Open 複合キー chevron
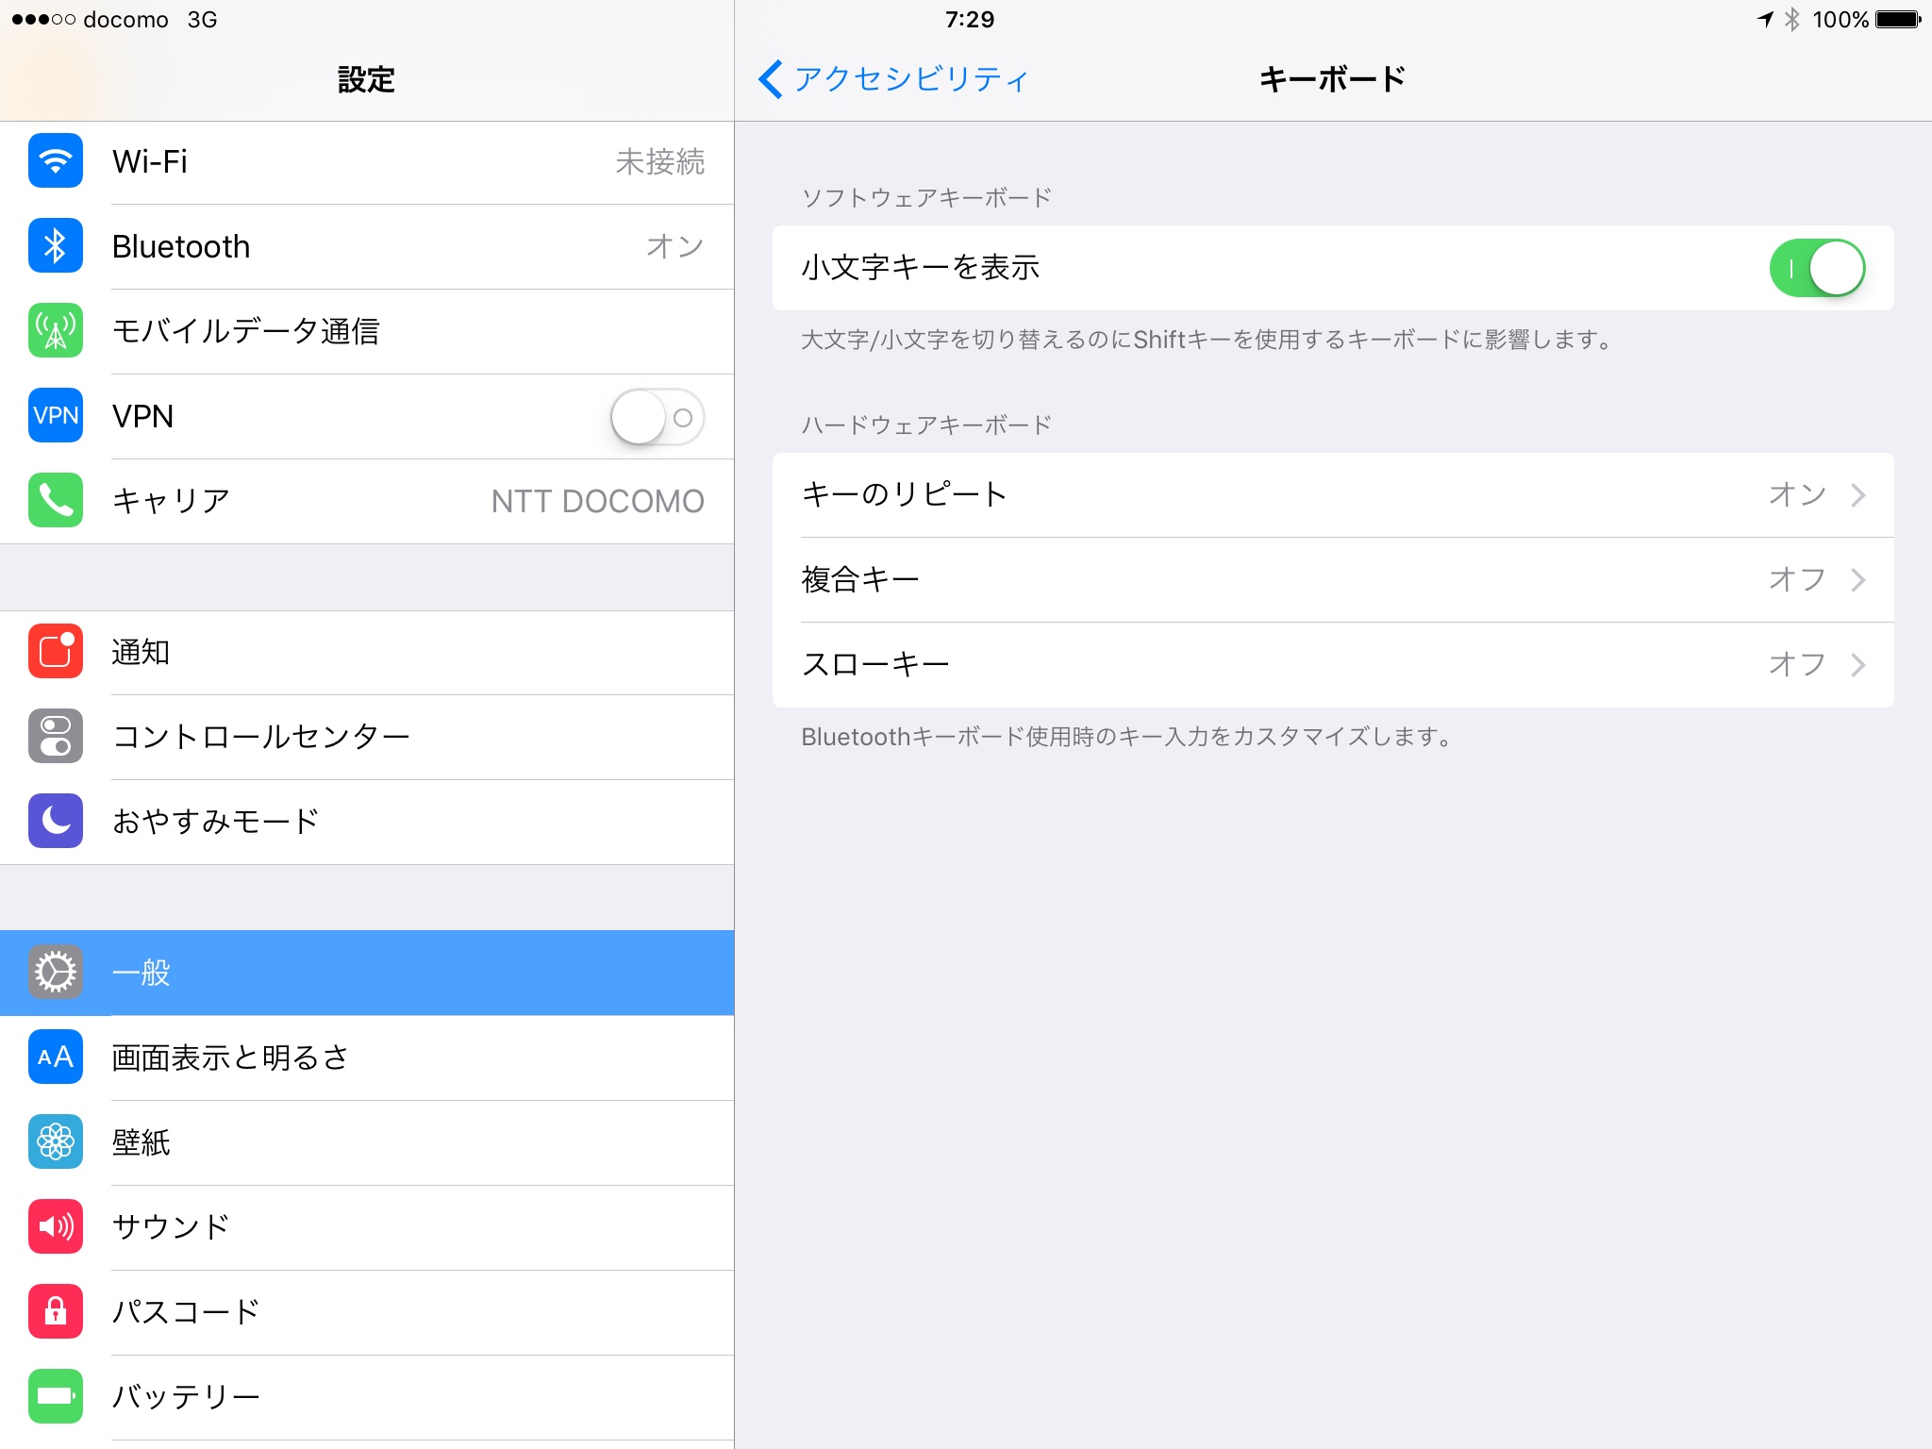Viewport: 1932px width, 1449px height. point(1857,580)
